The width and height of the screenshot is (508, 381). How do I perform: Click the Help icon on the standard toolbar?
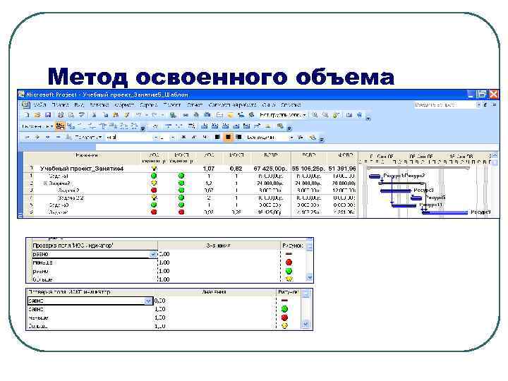(x=360, y=115)
